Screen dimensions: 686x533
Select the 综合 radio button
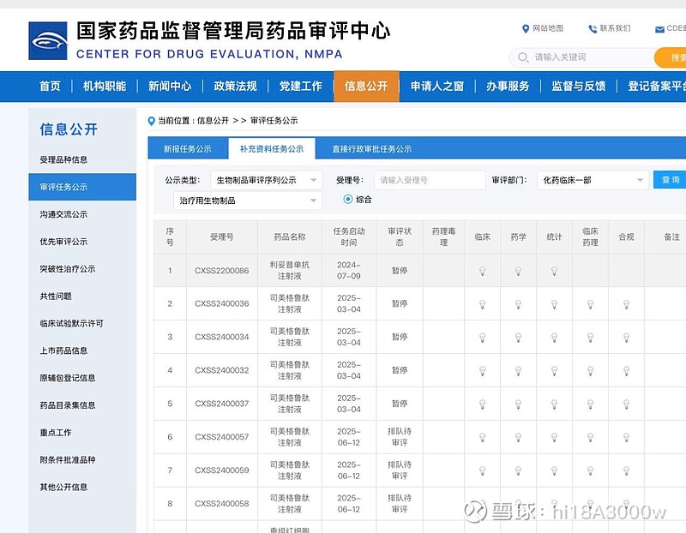pyautogui.click(x=348, y=200)
